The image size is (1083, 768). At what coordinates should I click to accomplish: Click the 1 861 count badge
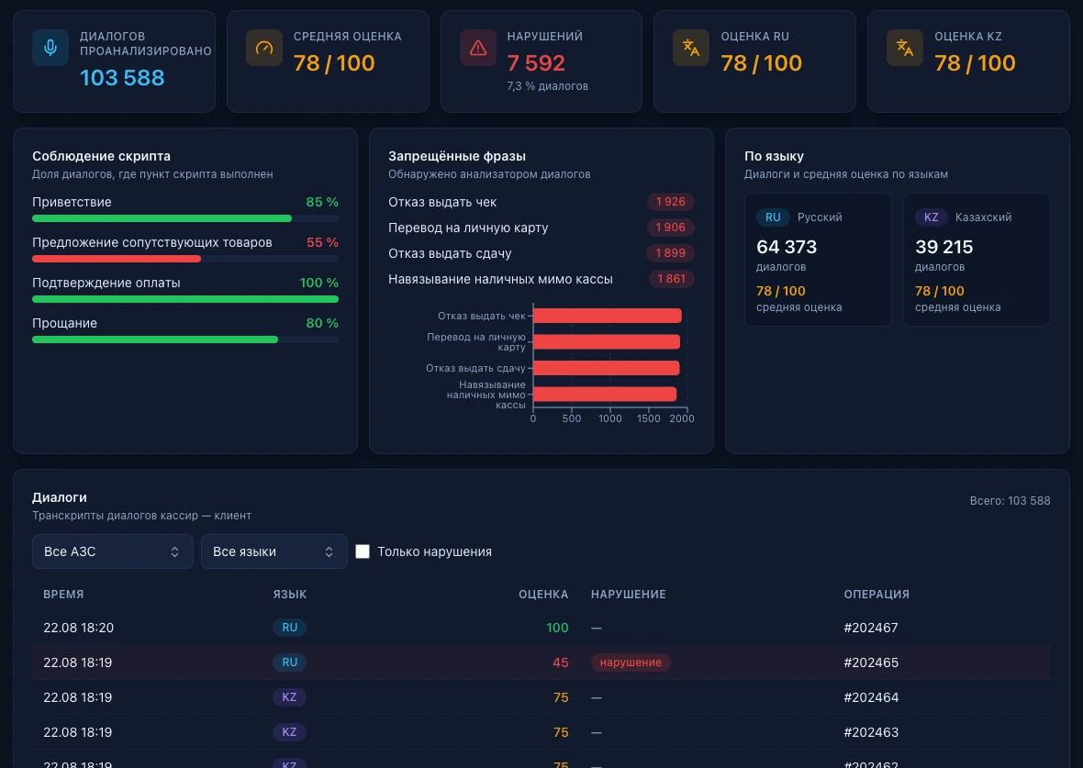[671, 279]
